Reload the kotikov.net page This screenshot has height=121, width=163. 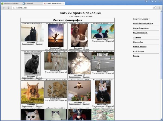(14, 8)
